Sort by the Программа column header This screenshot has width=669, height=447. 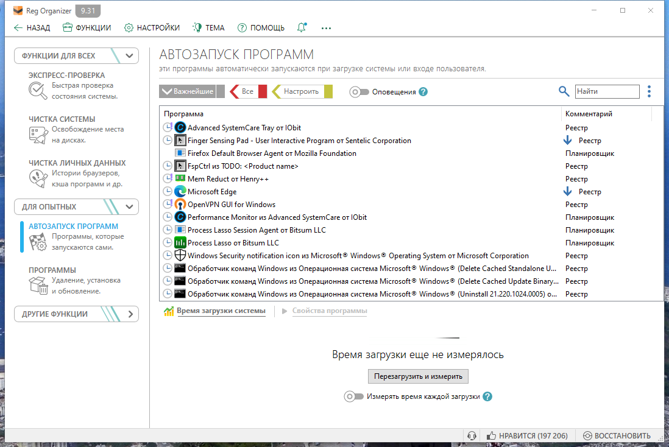(x=360, y=114)
